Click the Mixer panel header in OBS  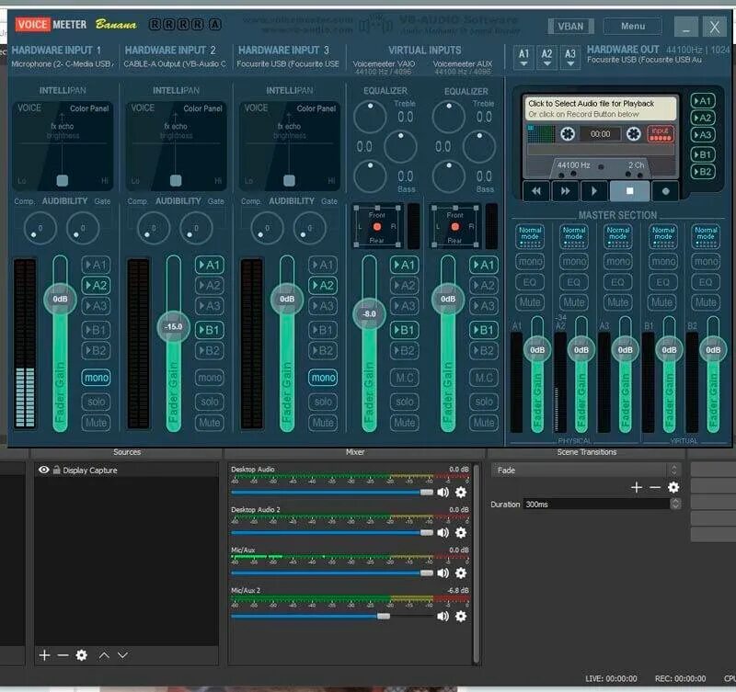(x=355, y=452)
